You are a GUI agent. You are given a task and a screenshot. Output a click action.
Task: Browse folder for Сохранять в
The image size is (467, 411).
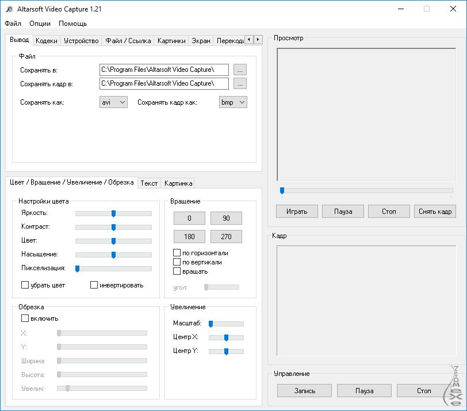click(x=240, y=70)
